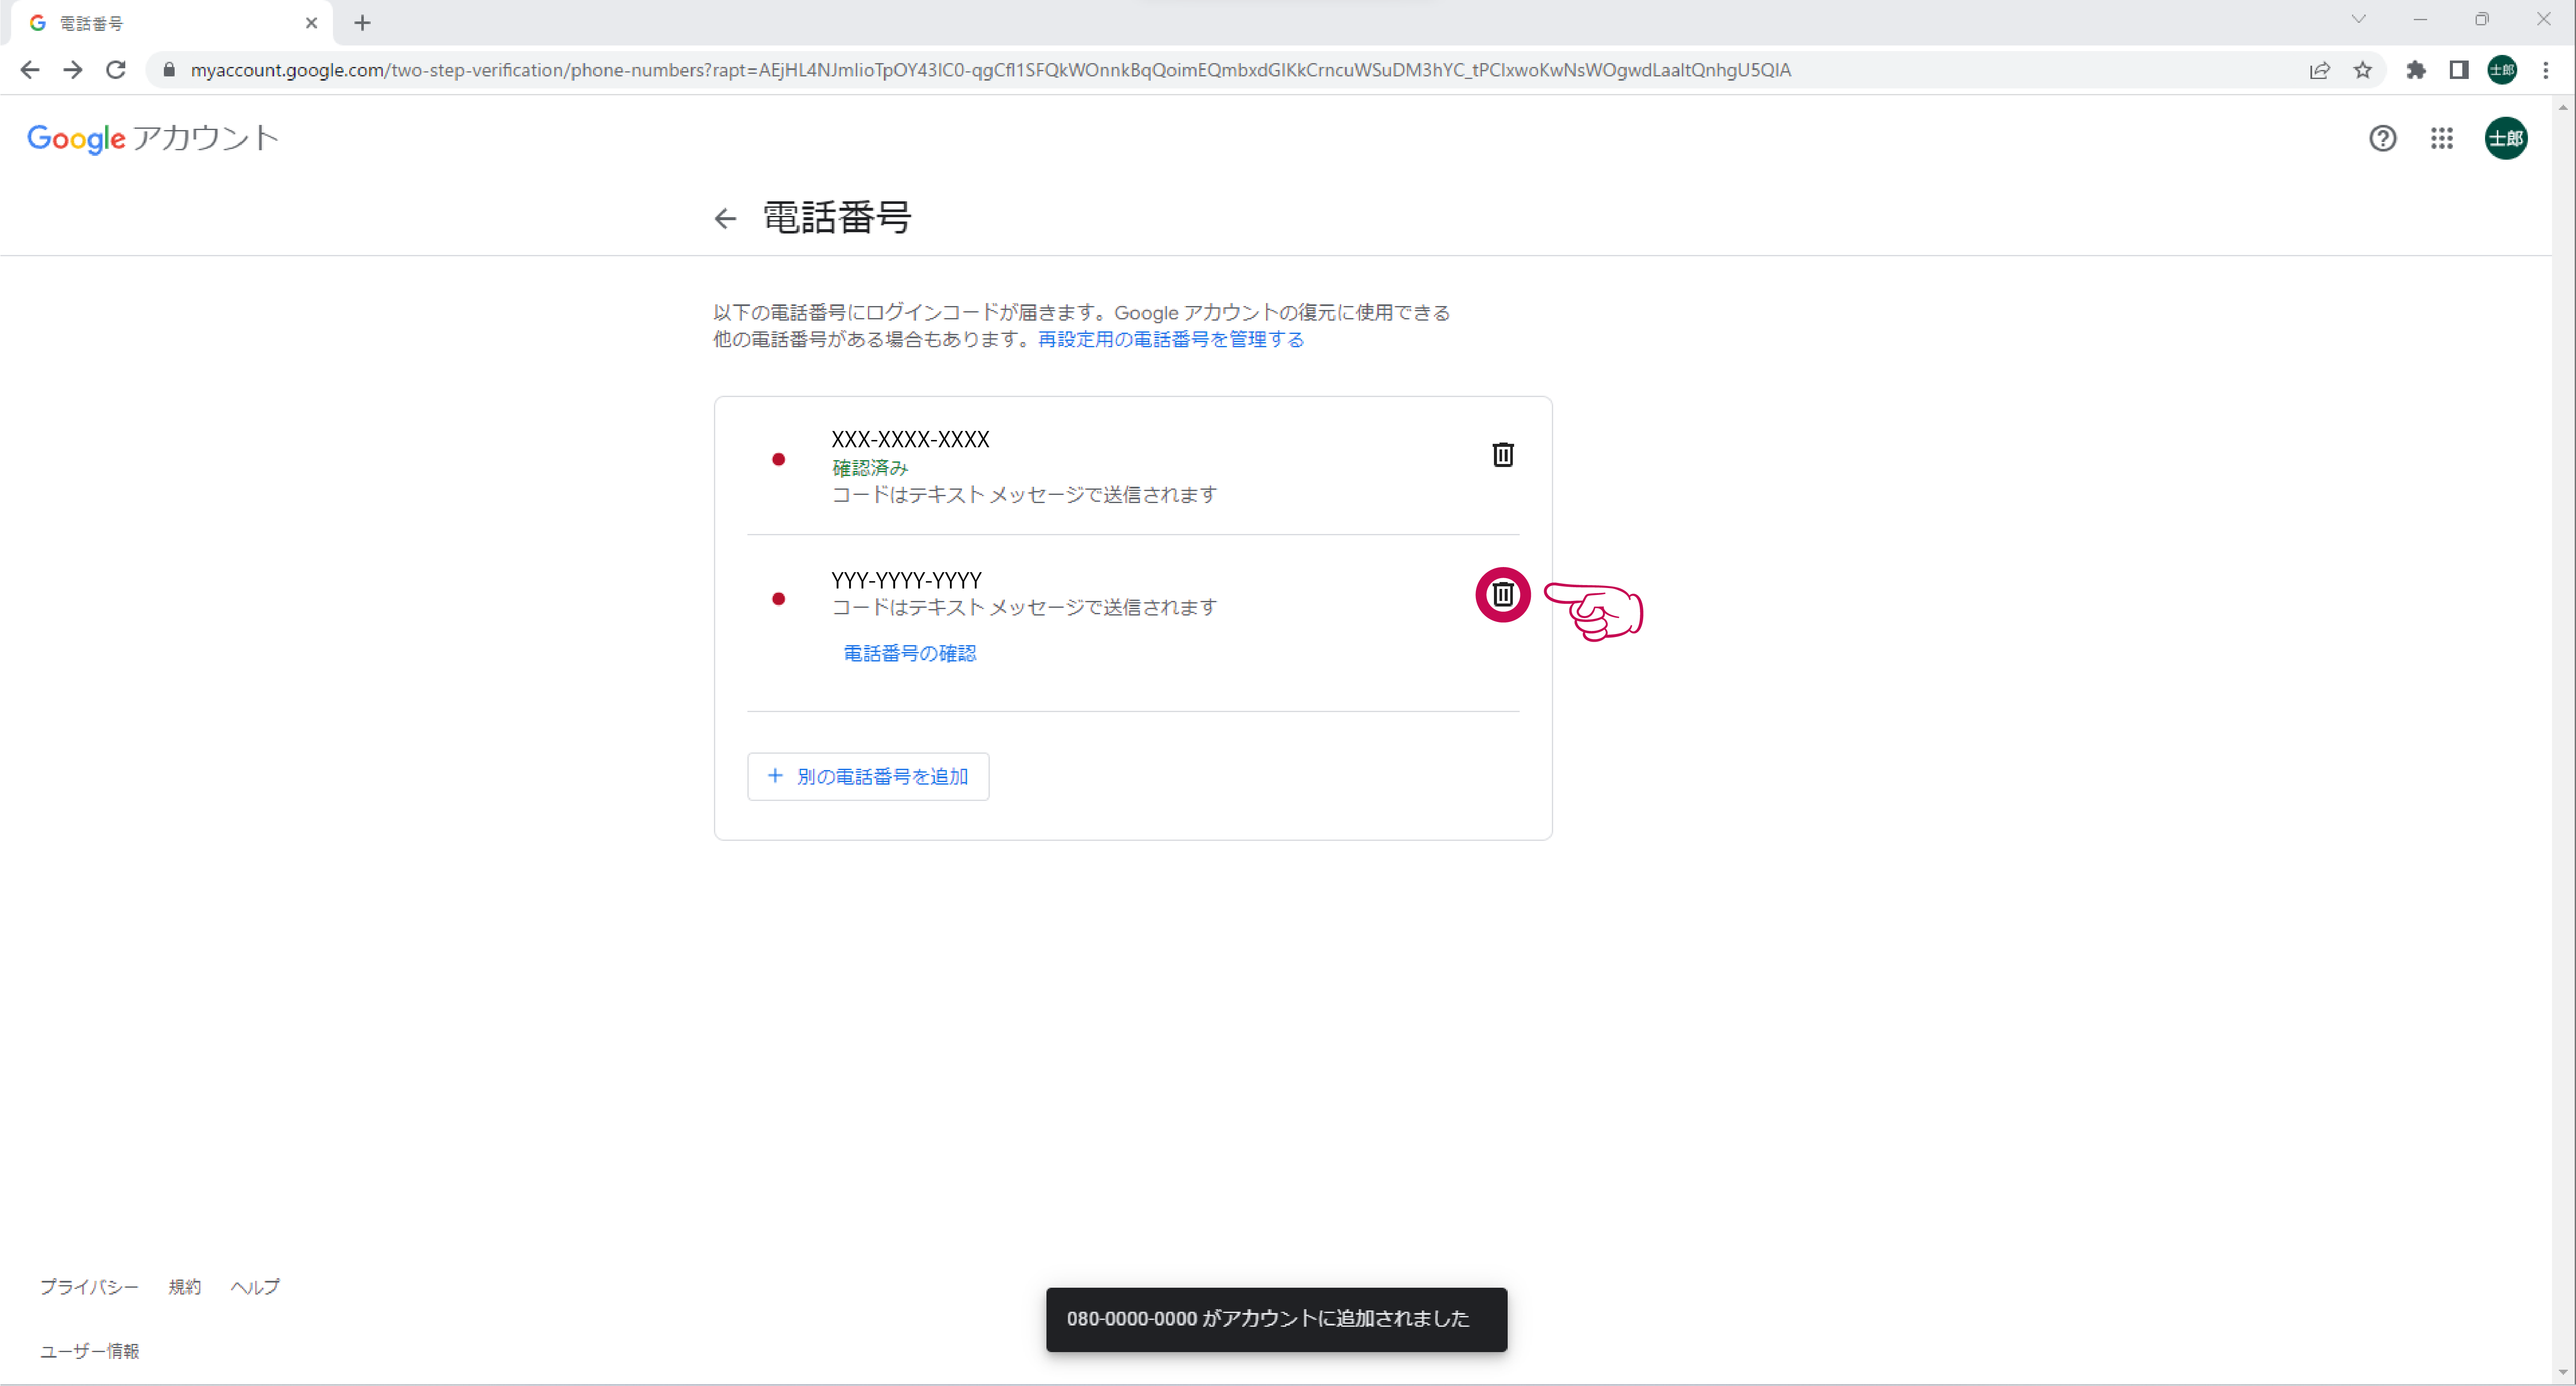Click the 電話番号 page heading
This screenshot has height=1386, width=2576.
[x=837, y=217]
